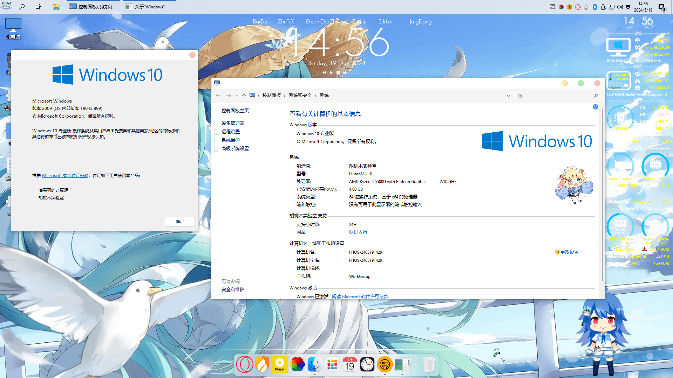Image resolution: width=673 pixels, height=378 pixels.
Task: Click rewind button under desktop clock
Action: point(324,73)
